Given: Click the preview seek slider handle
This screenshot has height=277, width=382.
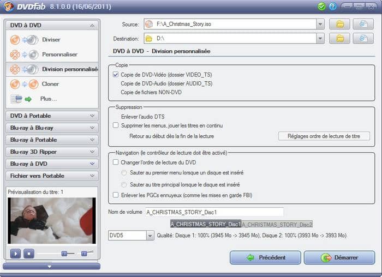Looking at the screenshot, I should pos(64,254).
